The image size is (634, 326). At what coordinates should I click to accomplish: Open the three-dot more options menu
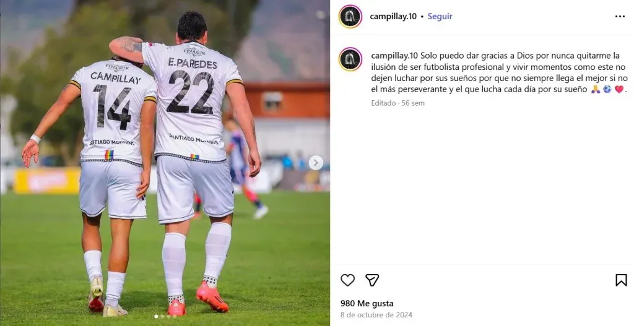pyautogui.click(x=620, y=17)
